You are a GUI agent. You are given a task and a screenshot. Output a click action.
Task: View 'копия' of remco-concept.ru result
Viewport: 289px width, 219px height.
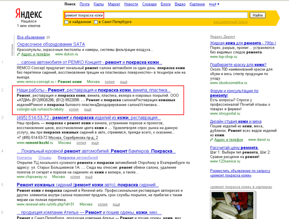point(110,82)
